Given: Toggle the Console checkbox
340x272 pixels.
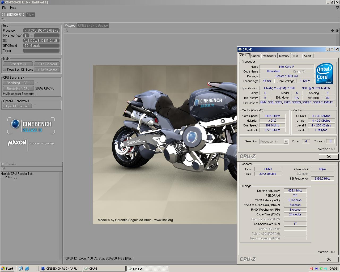Looking at the screenshot, I should tap(3, 164).
